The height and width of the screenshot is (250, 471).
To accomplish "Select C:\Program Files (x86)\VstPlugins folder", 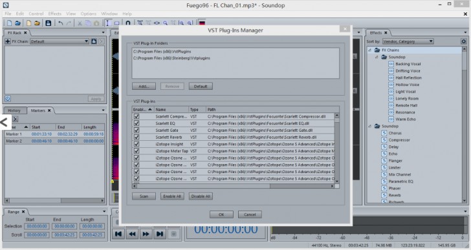I will coord(162,52).
